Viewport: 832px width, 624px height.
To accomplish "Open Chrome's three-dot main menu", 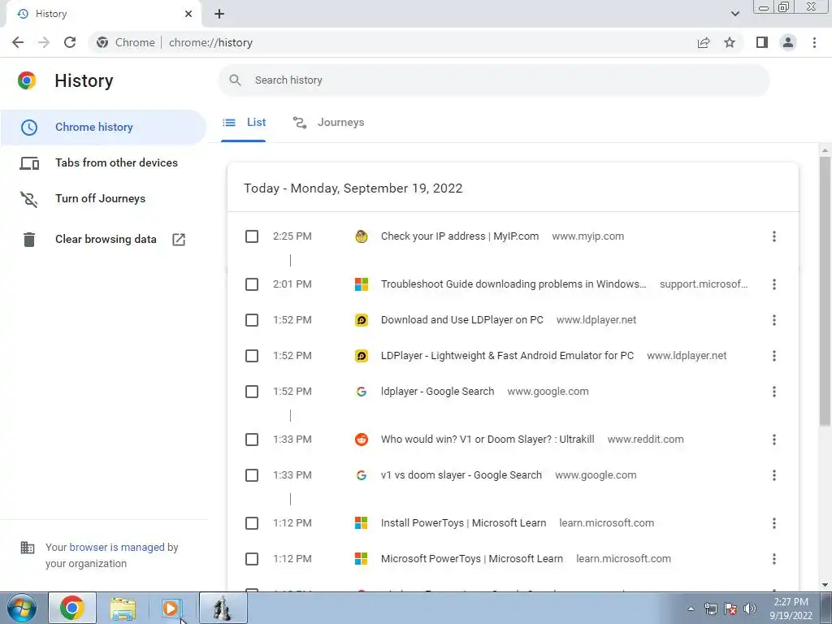I will coord(814,42).
